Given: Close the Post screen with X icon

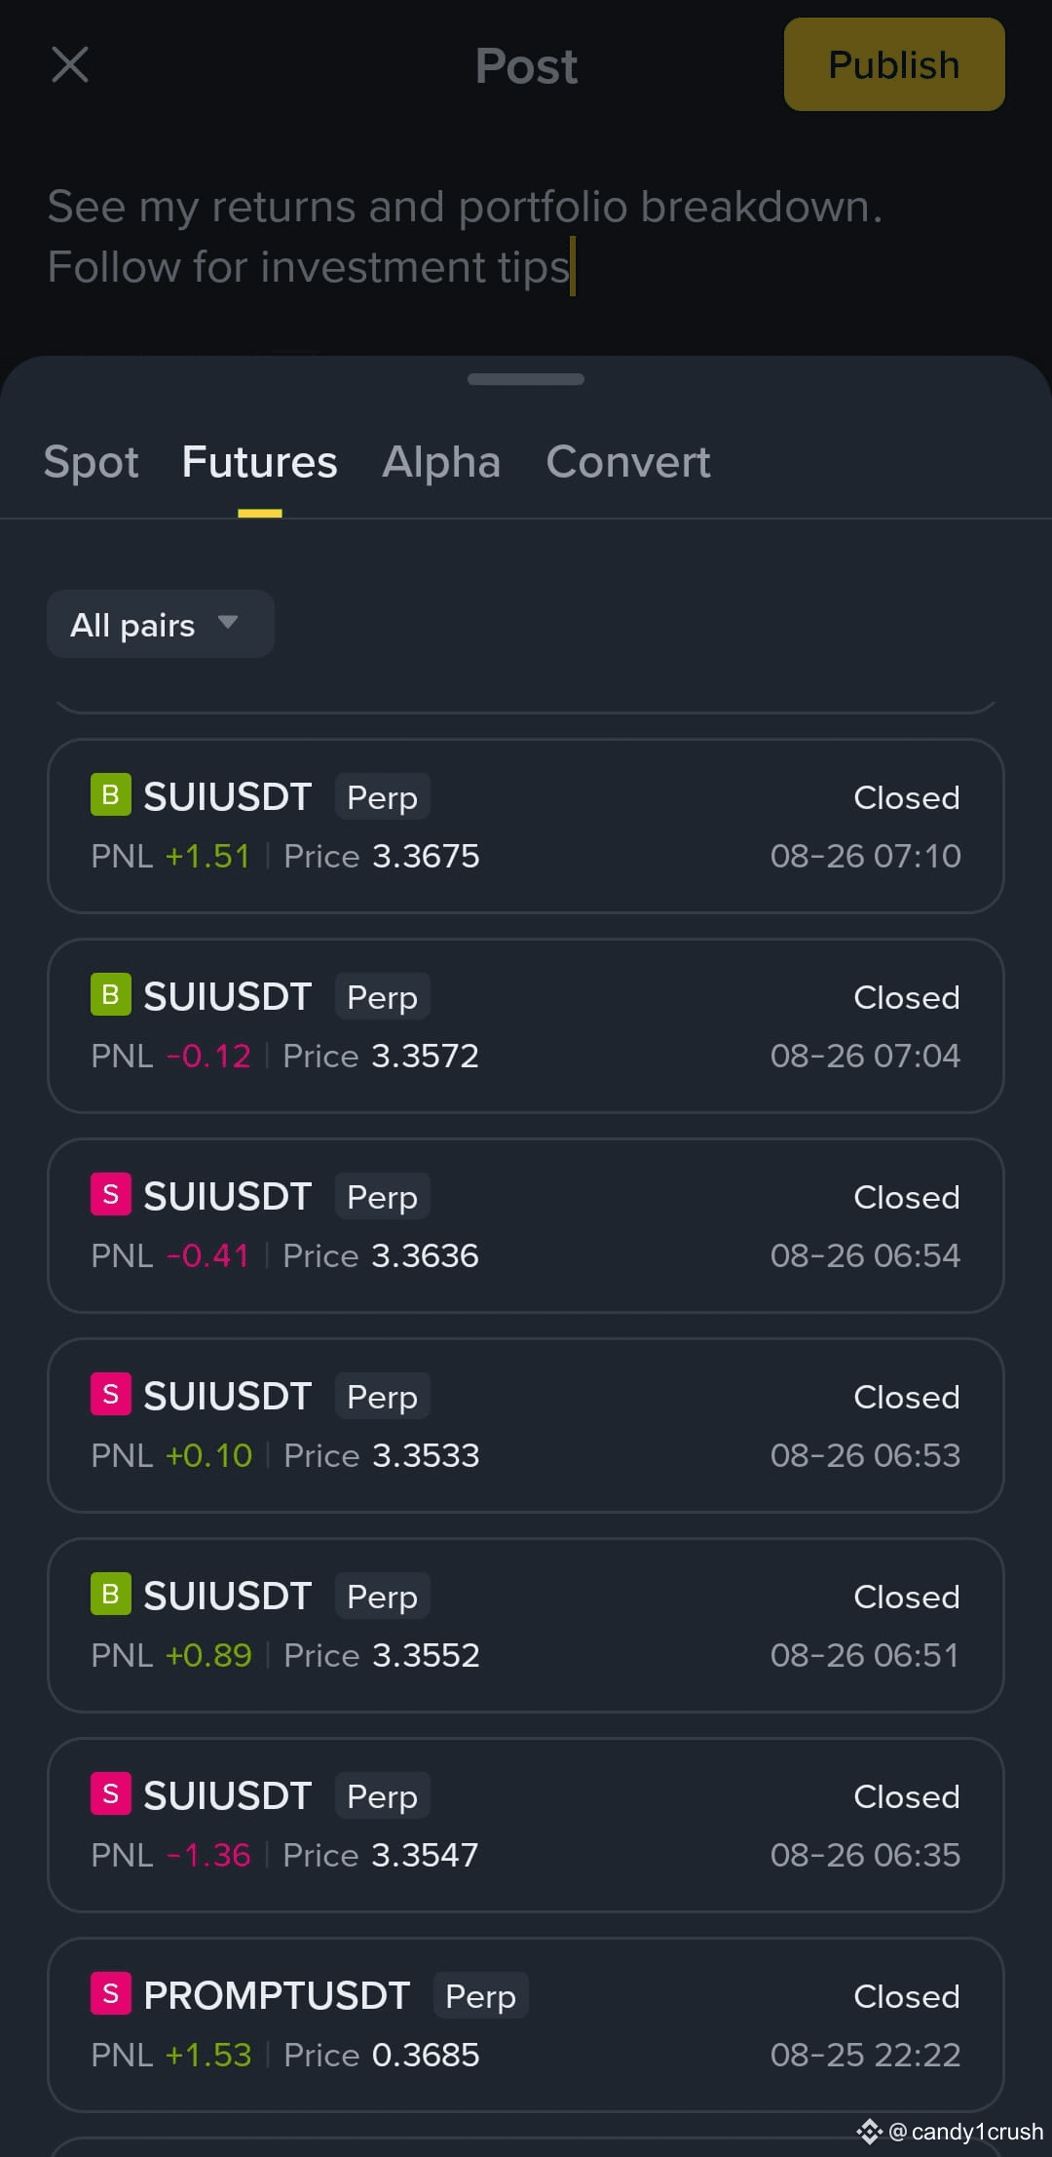Looking at the screenshot, I should (69, 65).
